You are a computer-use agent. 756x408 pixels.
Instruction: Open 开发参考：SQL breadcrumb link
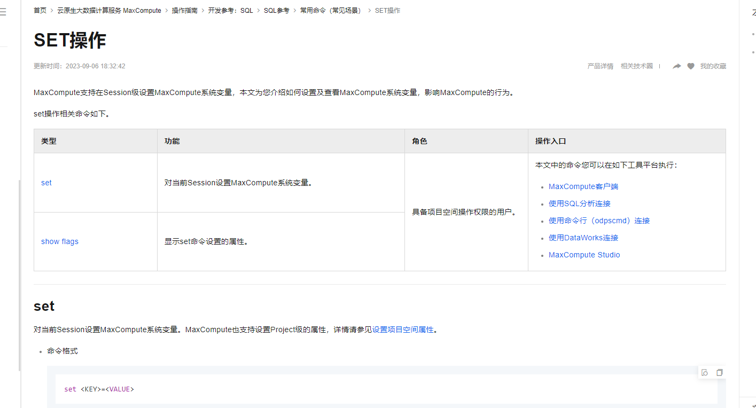230,11
